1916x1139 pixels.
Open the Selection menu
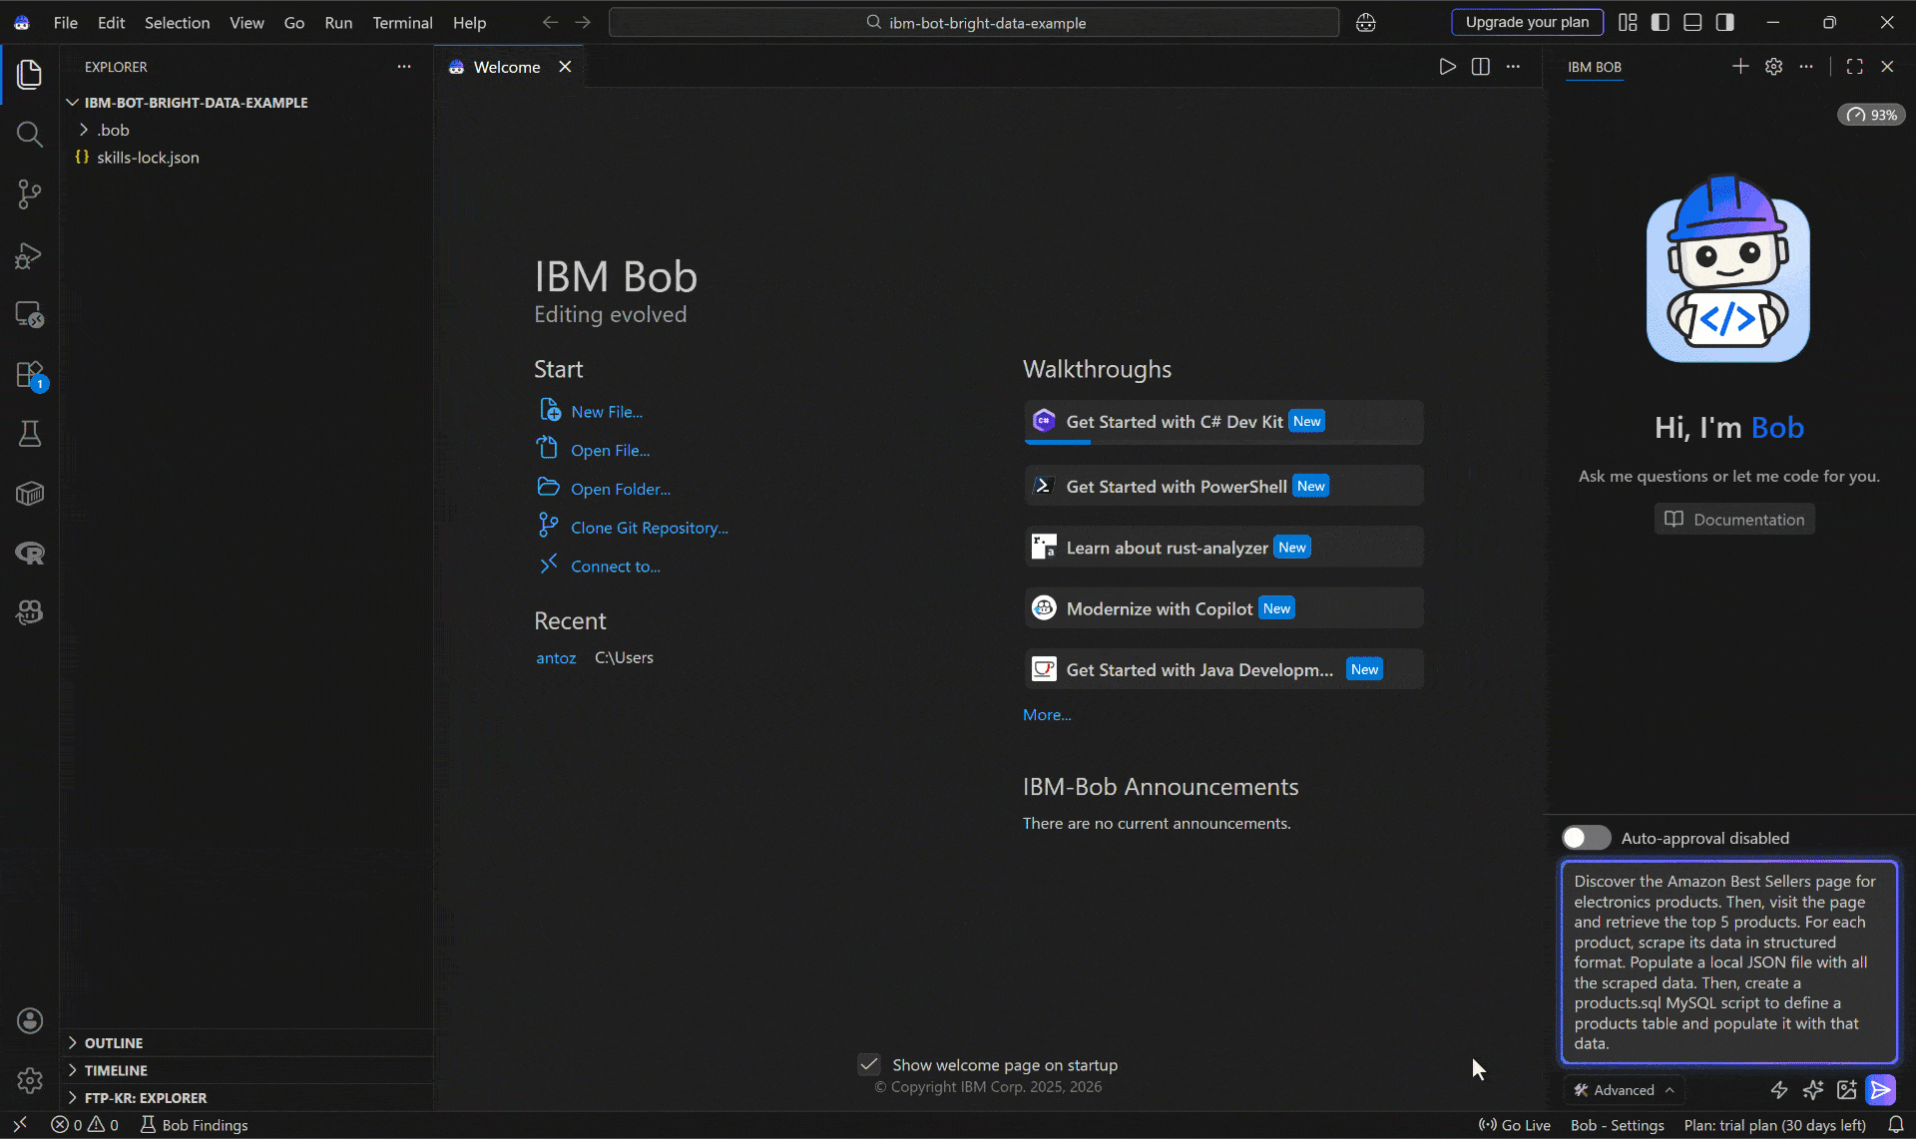177,22
